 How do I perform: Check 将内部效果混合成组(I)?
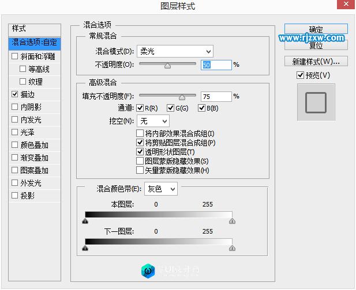140,133
